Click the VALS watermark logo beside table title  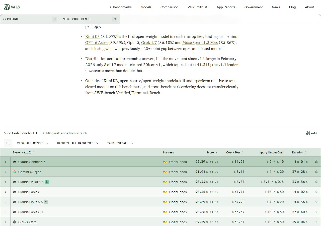311,133
